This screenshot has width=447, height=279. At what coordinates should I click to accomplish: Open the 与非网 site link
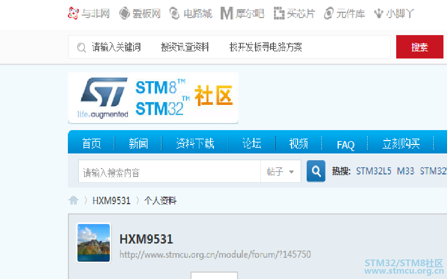coord(88,13)
